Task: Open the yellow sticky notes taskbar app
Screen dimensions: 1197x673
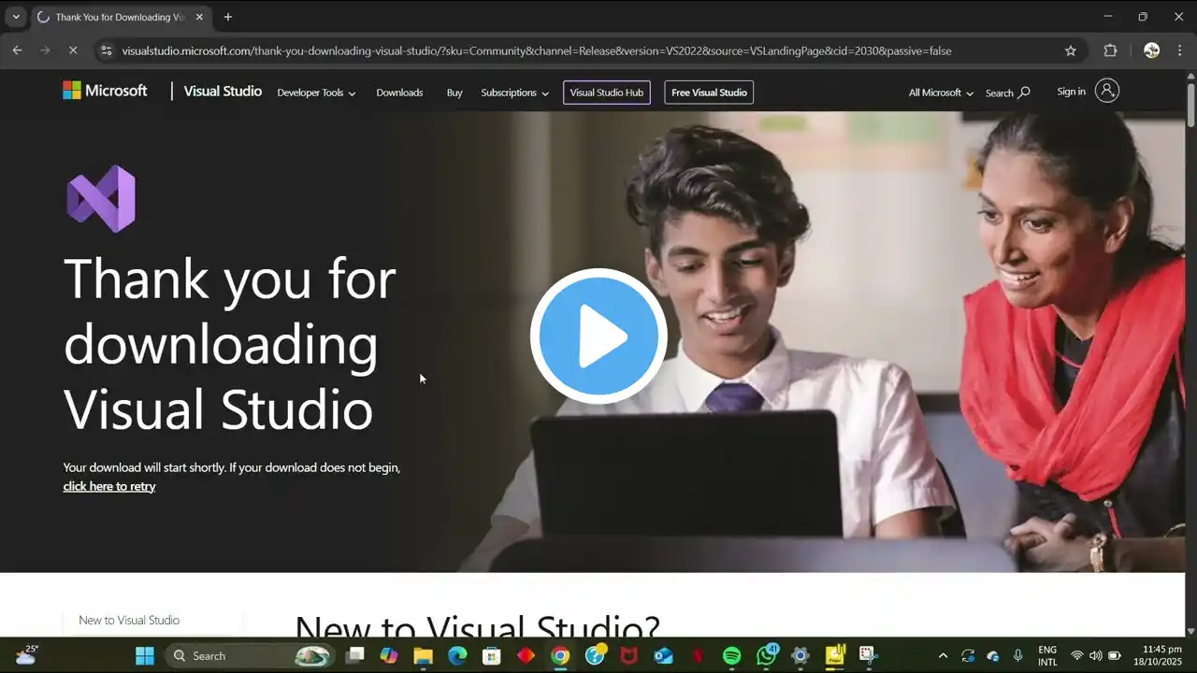Action: [835, 655]
